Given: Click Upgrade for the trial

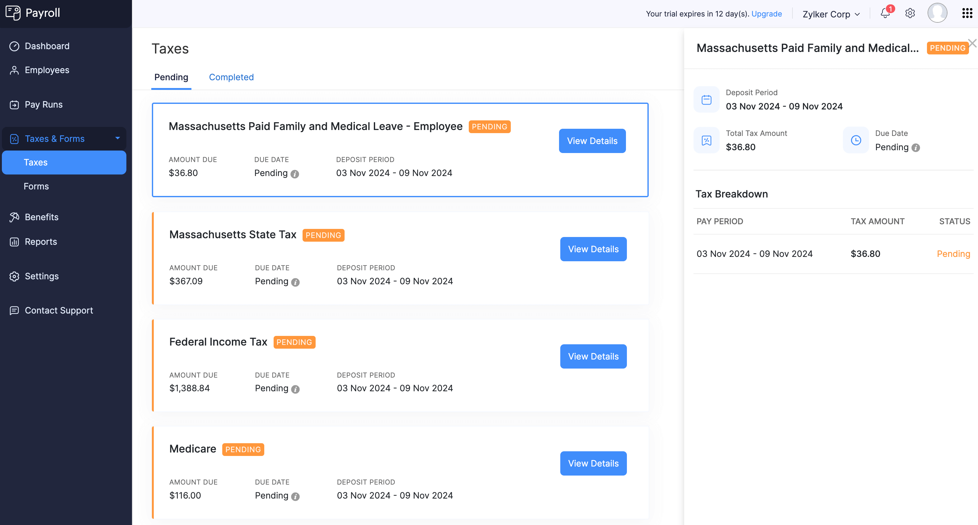Looking at the screenshot, I should tap(767, 14).
